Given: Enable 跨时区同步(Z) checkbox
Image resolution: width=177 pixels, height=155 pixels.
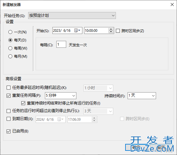Looking at the screenshot, I should click(118, 31).
